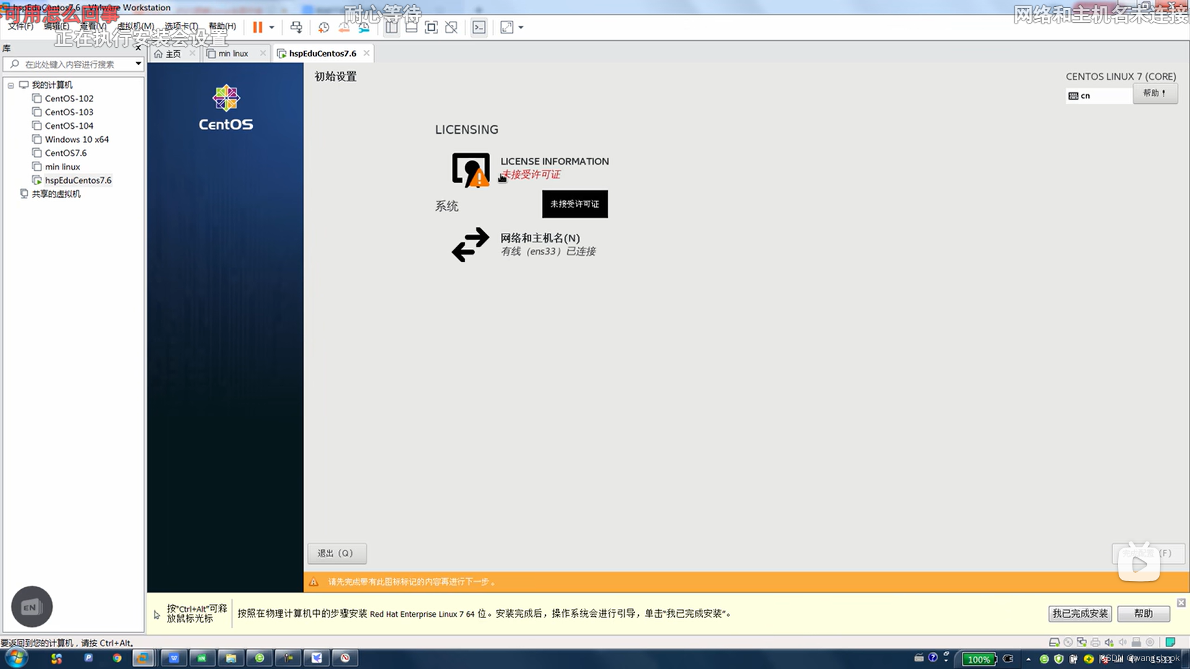Switch to Unity mode icon
The height and width of the screenshot is (669, 1190).
click(x=451, y=27)
